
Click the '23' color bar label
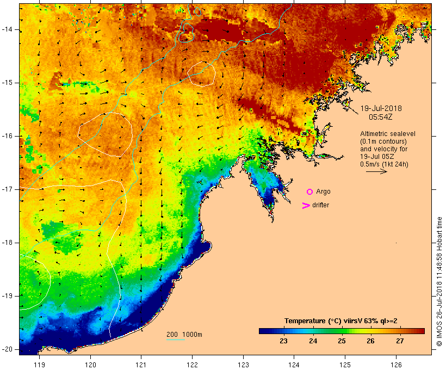click(x=283, y=341)
